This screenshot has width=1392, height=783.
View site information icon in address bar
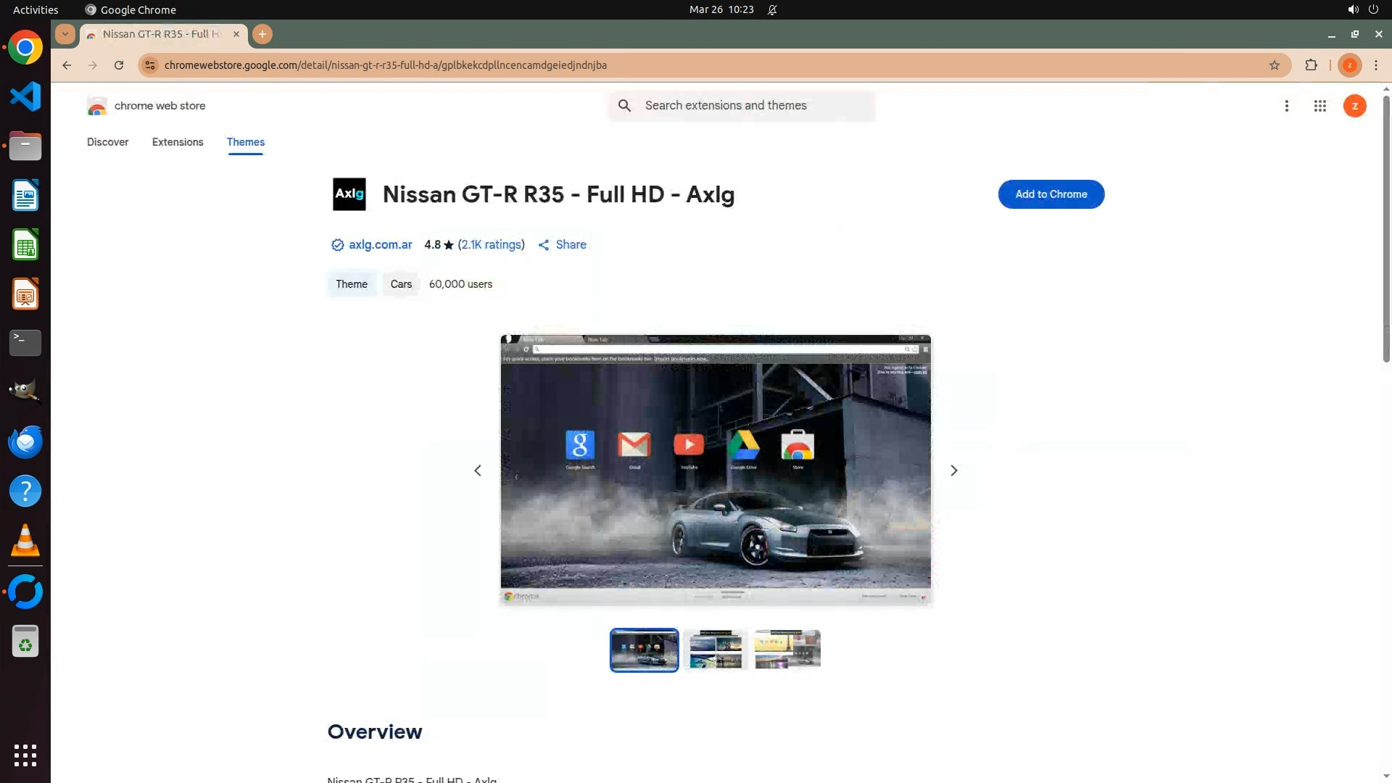(150, 65)
